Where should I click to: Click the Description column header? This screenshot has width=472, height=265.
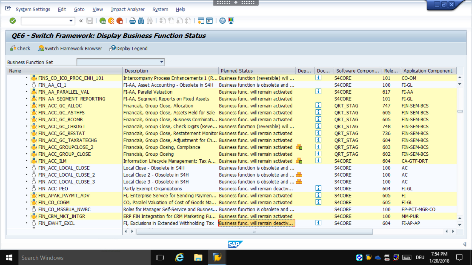[170, 71]
